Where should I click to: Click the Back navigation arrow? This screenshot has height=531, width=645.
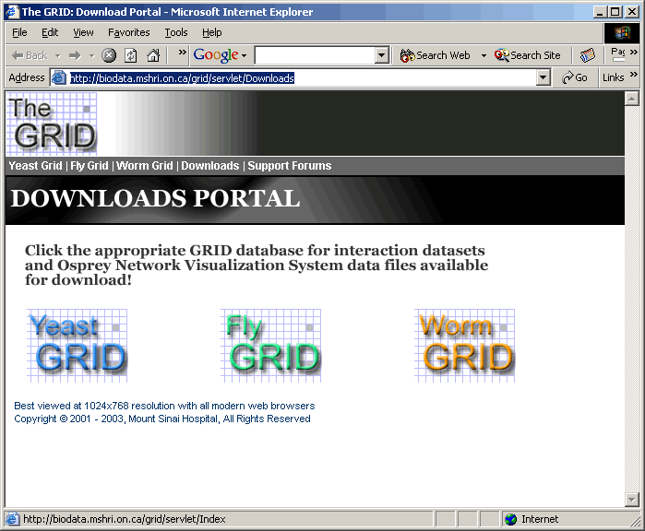(30, 55)
